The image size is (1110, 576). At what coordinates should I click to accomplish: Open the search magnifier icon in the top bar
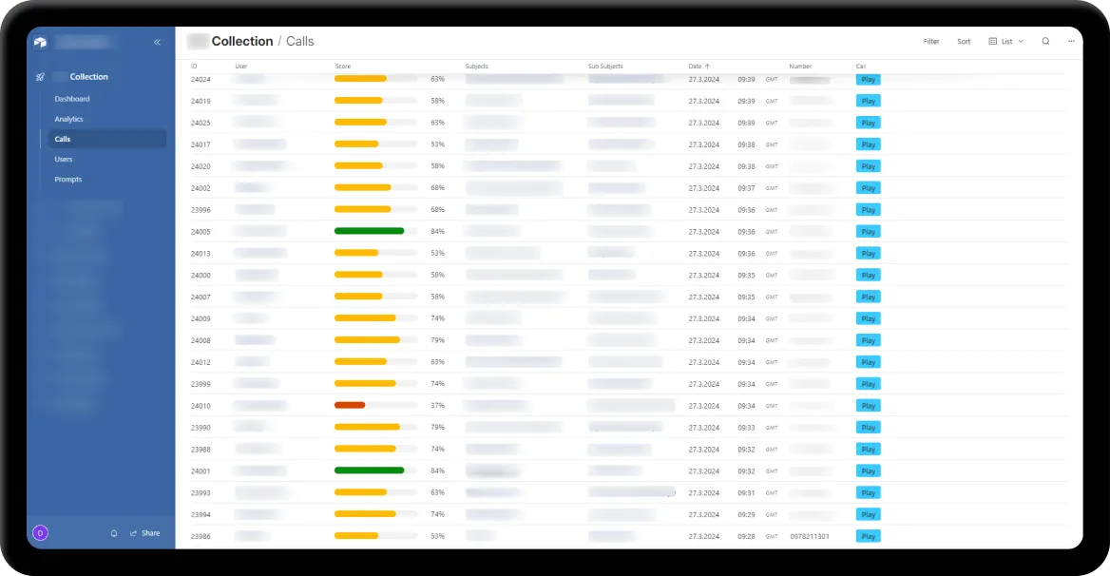1045,41
